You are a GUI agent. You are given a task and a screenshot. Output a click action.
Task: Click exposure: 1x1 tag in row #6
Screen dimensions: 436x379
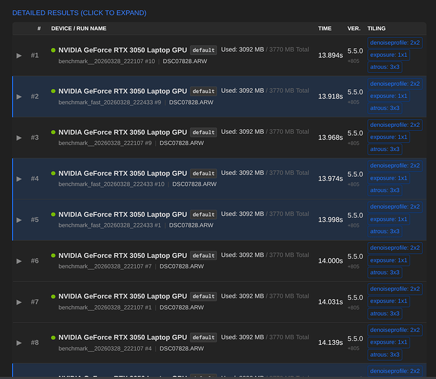(389, 260)
